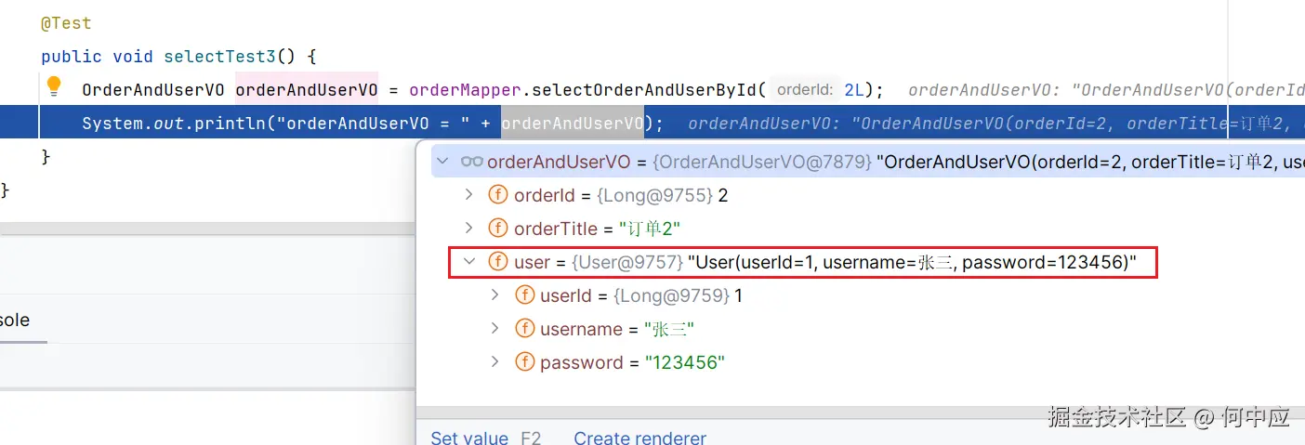Select the orderAndUserVO root row in the popup
The height and width of the screenshot is (445, 1305).
coord(868,162)
